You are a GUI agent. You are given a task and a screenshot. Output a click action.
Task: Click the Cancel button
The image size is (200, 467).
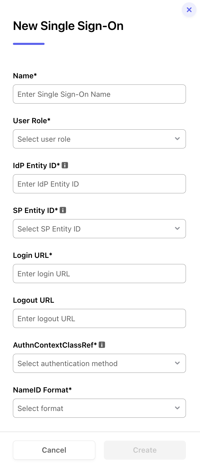click(x=54, y=450)
